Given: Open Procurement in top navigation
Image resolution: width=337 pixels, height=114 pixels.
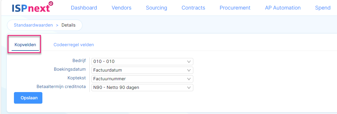Looking at the screenshot, I should (x=235, y=8).
